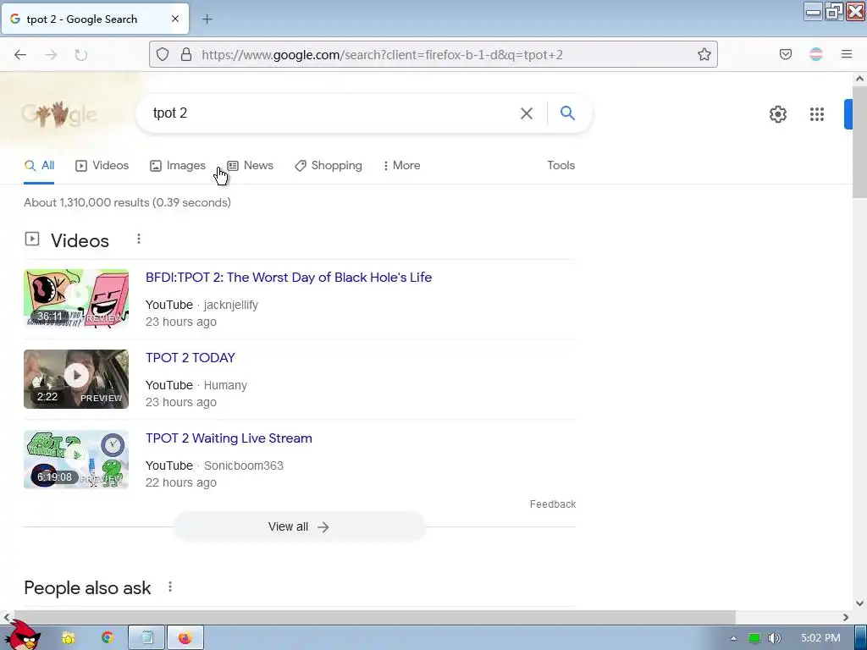Switch to the Shopping results tab
Image resolution: width=867 pixels, height=650 pixels.
point(329,165)
